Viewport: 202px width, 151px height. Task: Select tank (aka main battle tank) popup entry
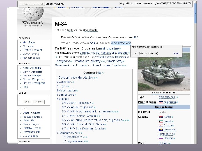[146, 53]
